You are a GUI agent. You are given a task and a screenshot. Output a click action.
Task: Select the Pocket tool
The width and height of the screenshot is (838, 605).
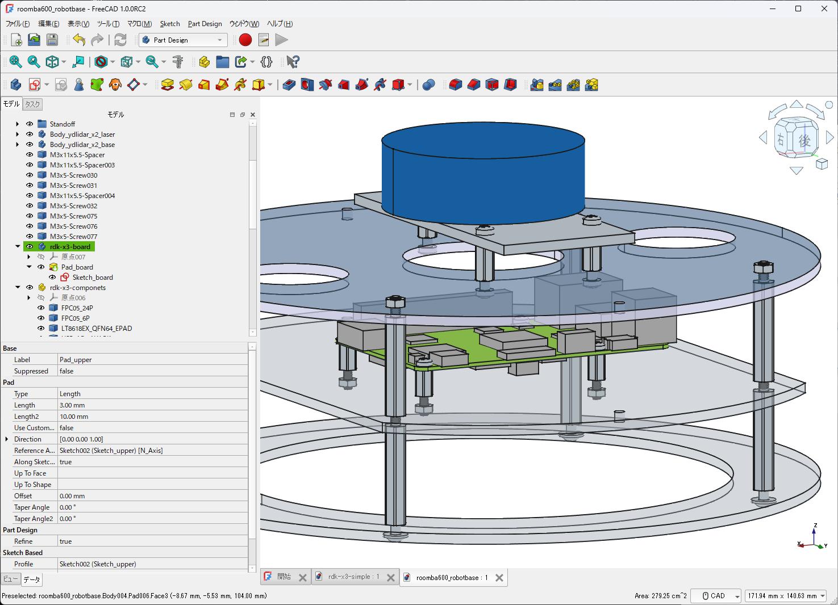tap(288, 84)
